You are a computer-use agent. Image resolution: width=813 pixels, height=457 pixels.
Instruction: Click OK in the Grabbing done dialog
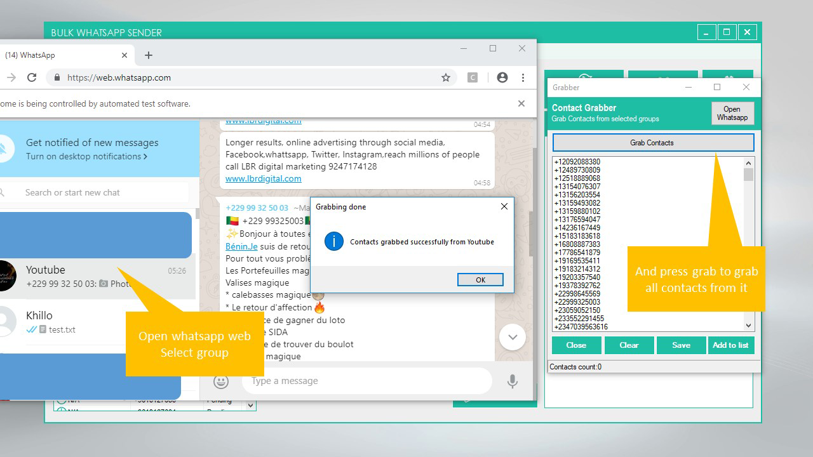tap(480, 280)
